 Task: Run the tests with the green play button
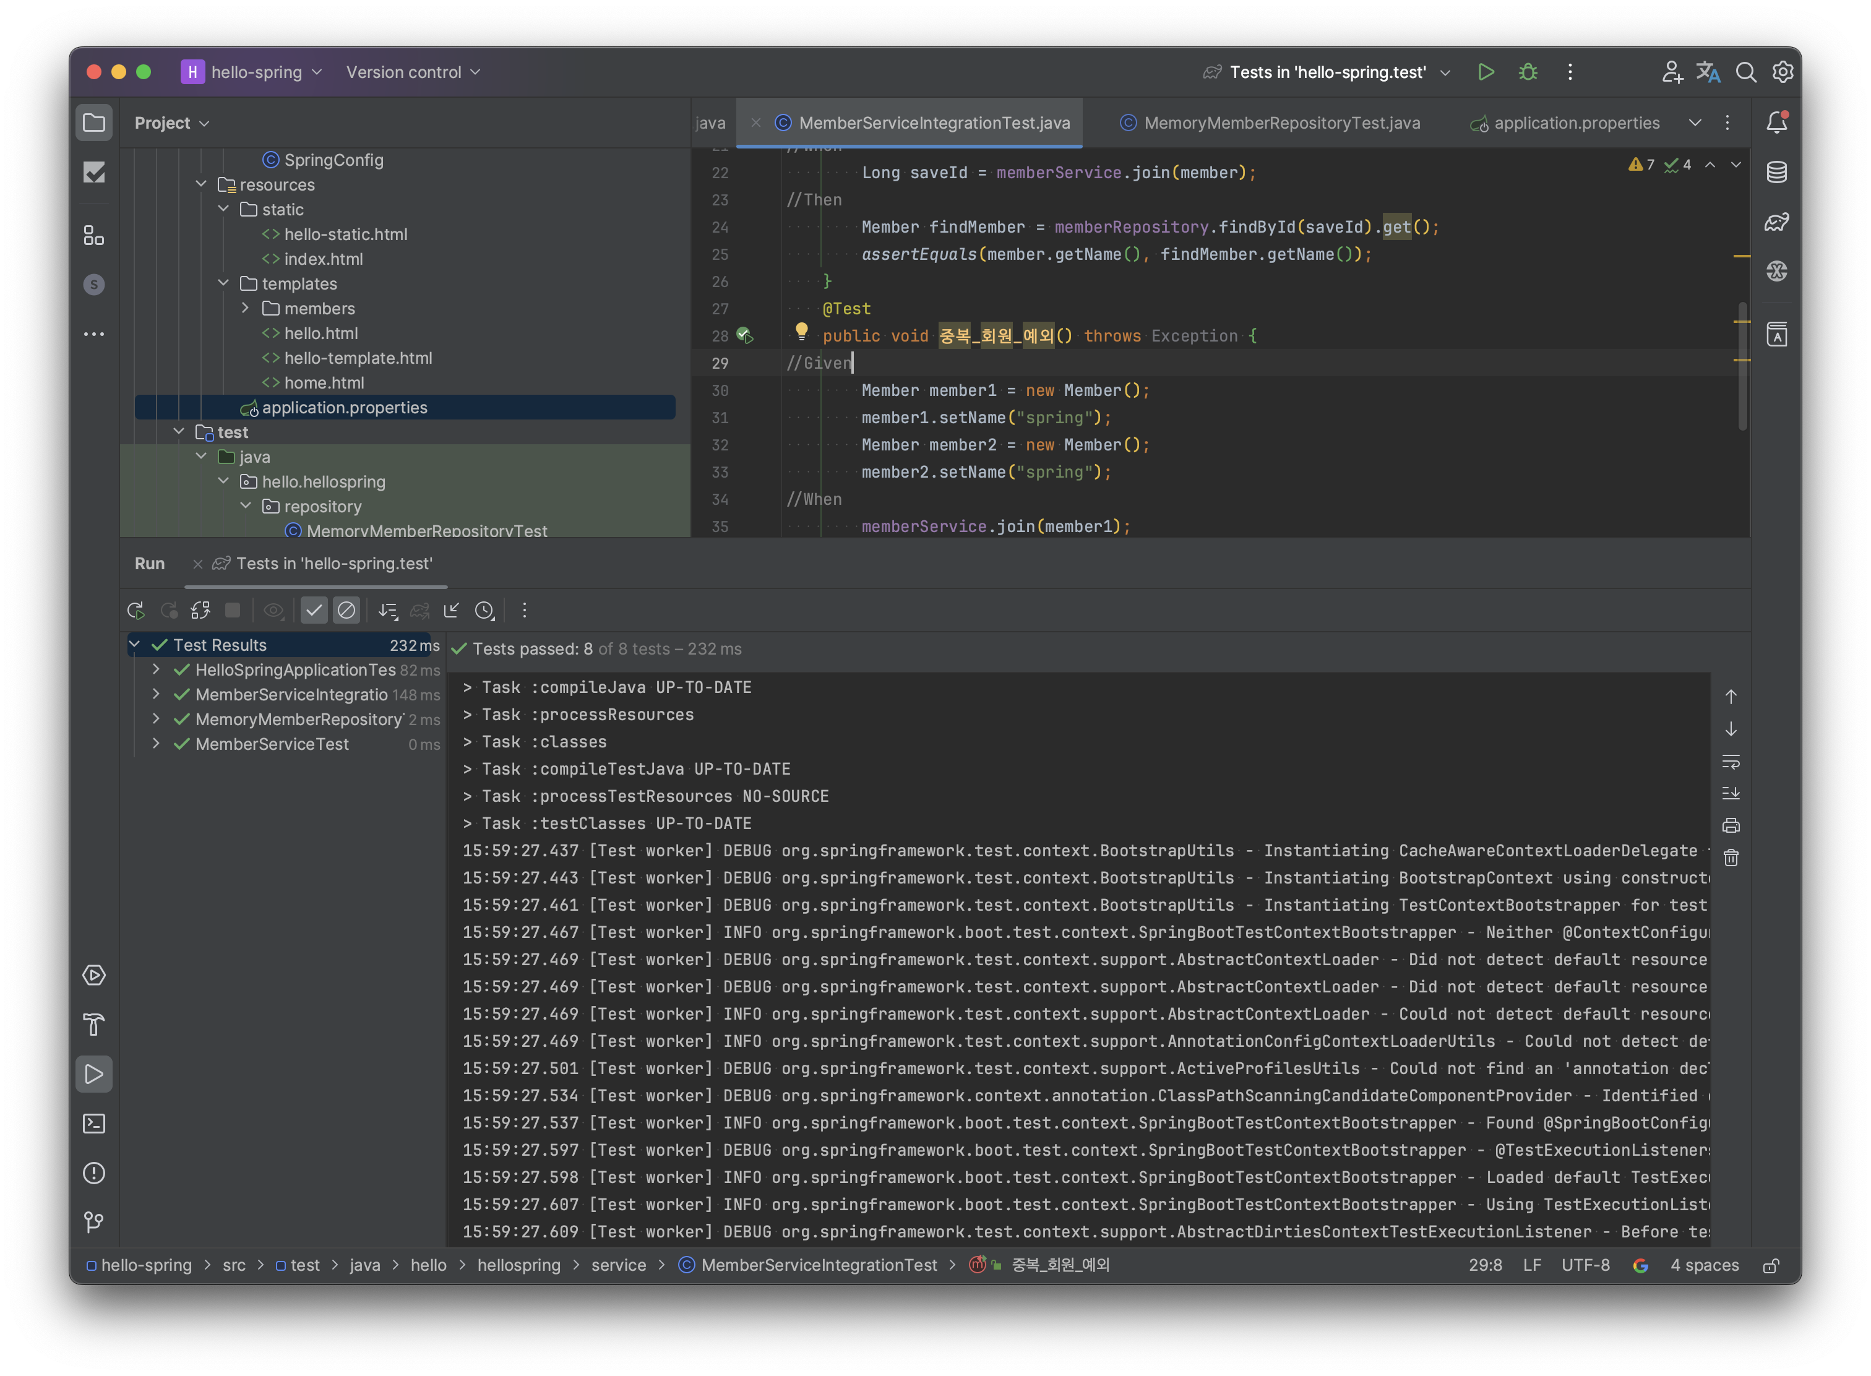(1486, 72)
